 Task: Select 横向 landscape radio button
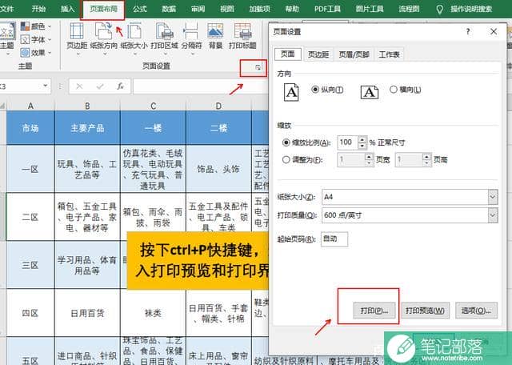click(x=394, y=89)
